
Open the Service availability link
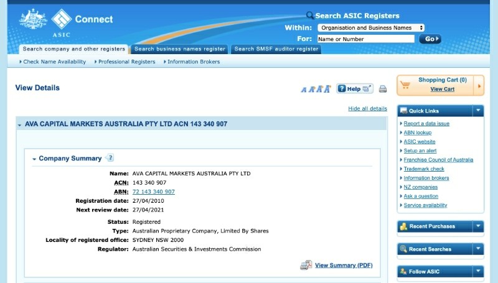(x=425, y=205)
